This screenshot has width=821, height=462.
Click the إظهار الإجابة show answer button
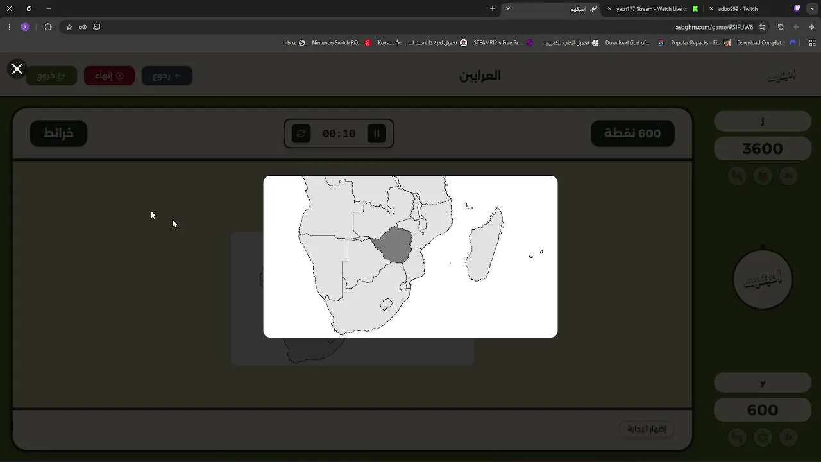[x=647, y=429]
